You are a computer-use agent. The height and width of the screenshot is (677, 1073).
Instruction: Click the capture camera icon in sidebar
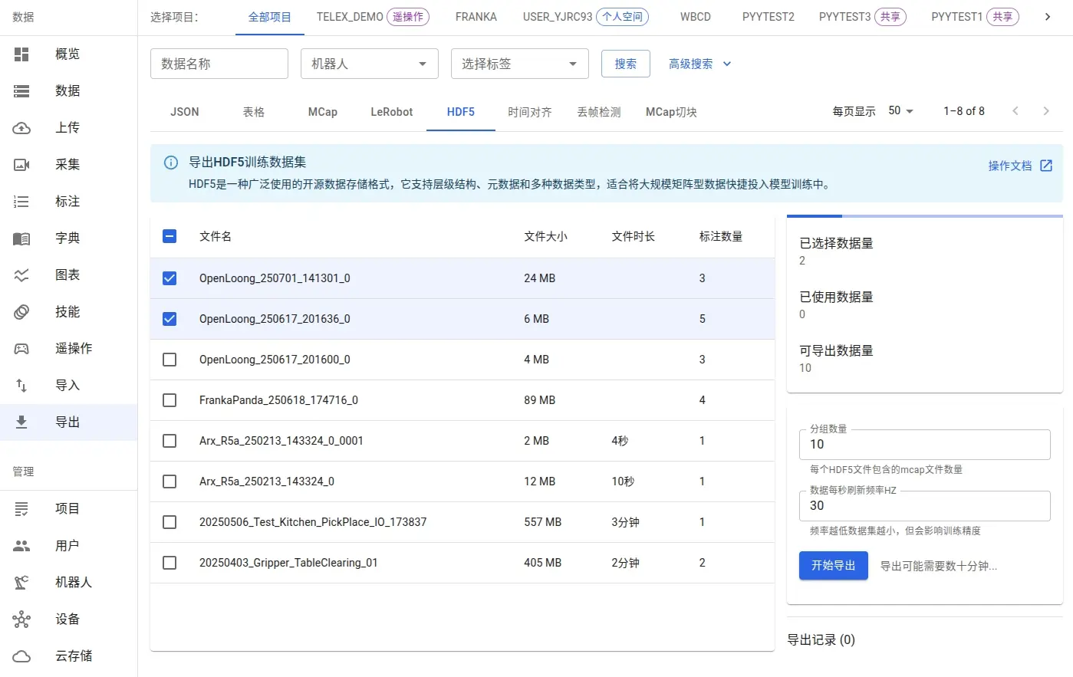(21, 165)
